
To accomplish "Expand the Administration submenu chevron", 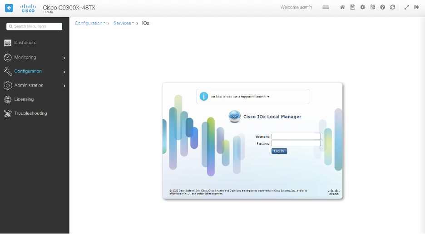I will (64, 86).
